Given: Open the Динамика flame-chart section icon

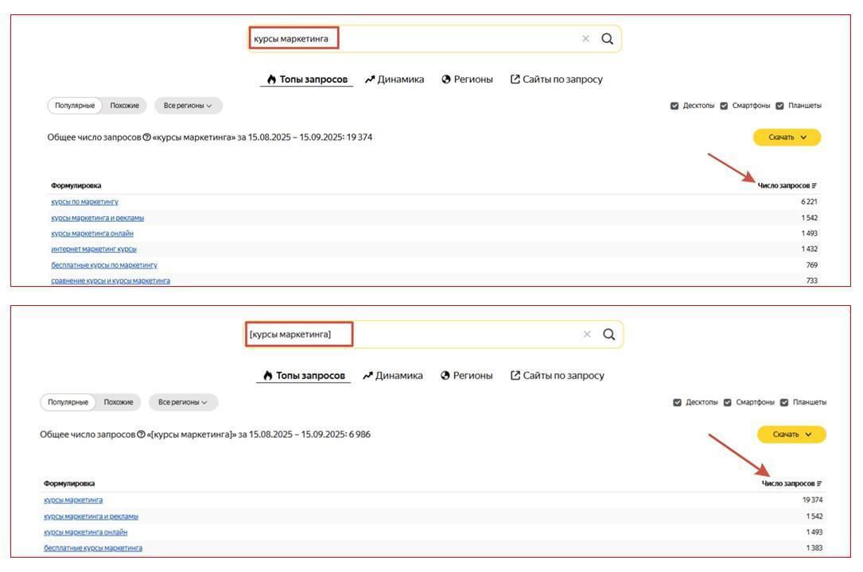Looking at the screenshot, I should coord(368,79).
